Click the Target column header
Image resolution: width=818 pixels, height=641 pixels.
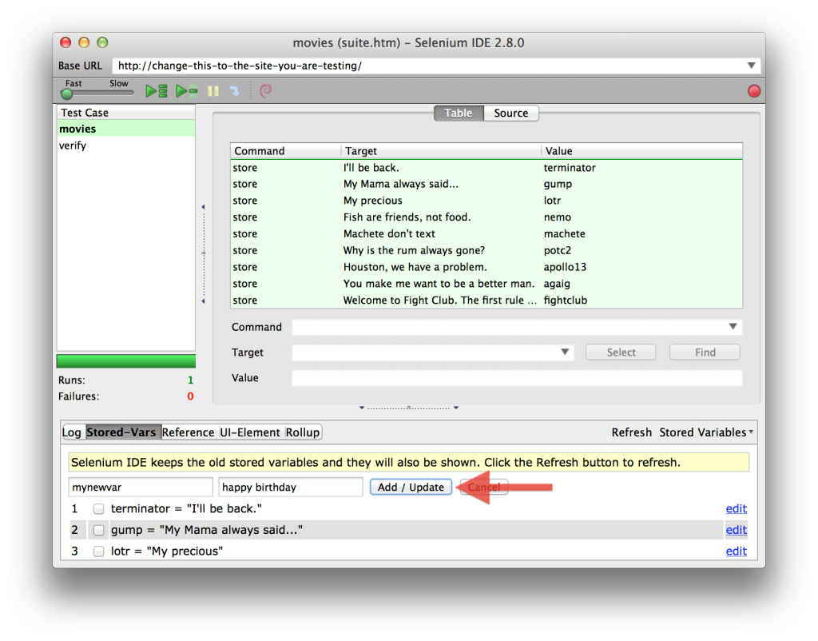tap(441, 151)
